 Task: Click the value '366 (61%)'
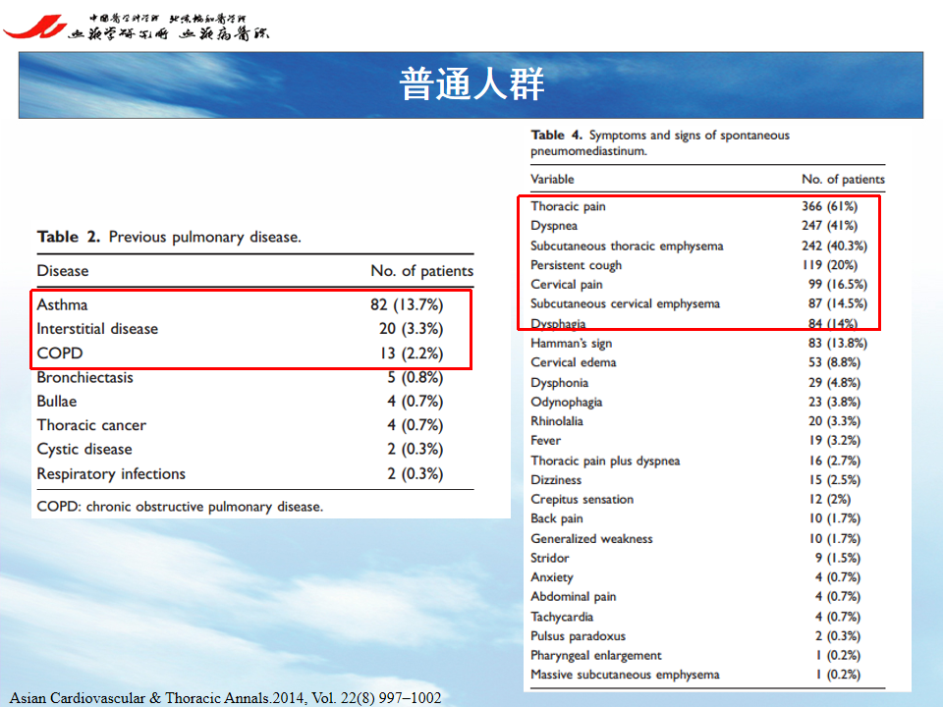tap(829, 206)
